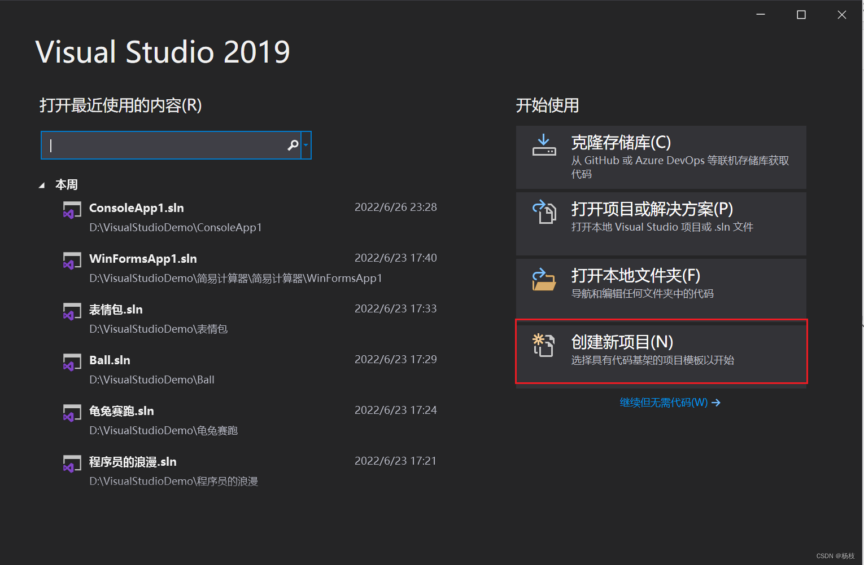
Task: Open the search filter dropdown arrow
Action: click(307, 145)
